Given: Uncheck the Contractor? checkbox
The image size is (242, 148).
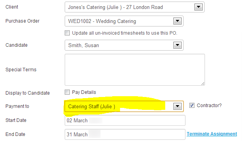Looking at the screenshot, I should click(x=192, y=106).
